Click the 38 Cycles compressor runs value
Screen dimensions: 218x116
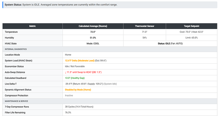click(x=79, y=107)
